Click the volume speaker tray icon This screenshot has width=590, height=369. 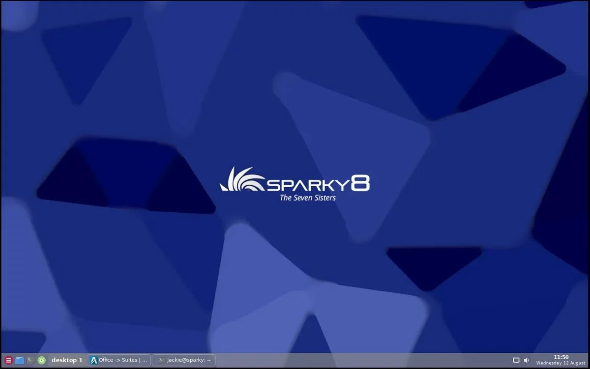(527, 360)
